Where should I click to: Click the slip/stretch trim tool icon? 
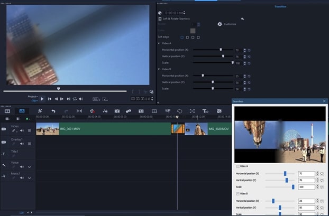pyautogui.click(x=79, y=111)
